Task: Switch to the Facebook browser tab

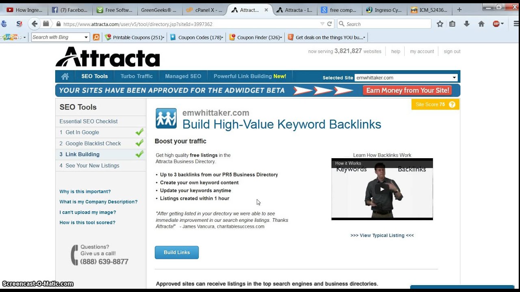Action: pos(70,10)
